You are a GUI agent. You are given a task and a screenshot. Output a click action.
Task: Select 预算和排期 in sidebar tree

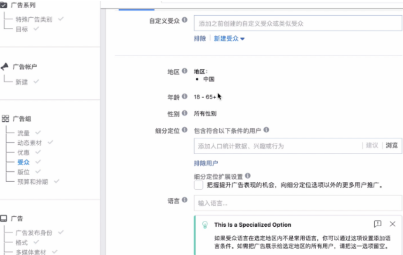pyautogui.click(x=32, y=182)
